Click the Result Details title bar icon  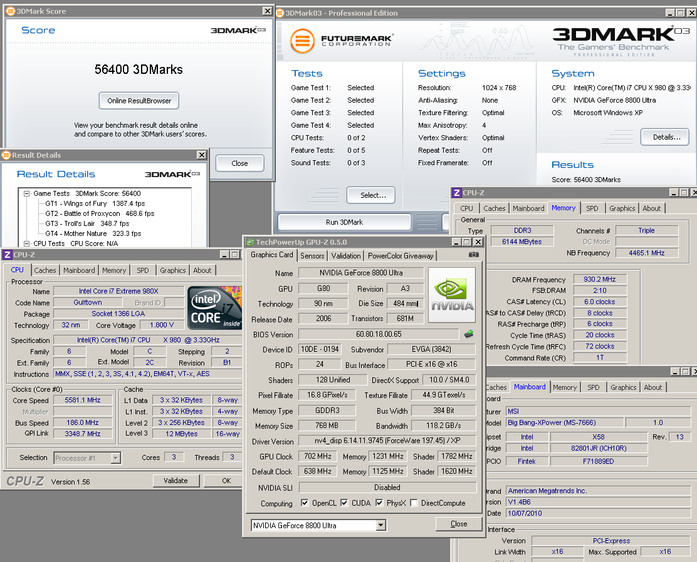[6, 155]
